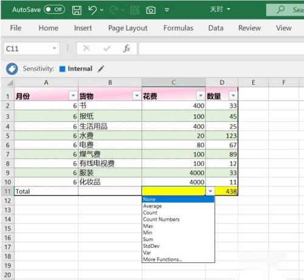The height and width of the screenshot is (280, 304).
Task: Click the yellow total cell D11
Action: tap(226, 191)
